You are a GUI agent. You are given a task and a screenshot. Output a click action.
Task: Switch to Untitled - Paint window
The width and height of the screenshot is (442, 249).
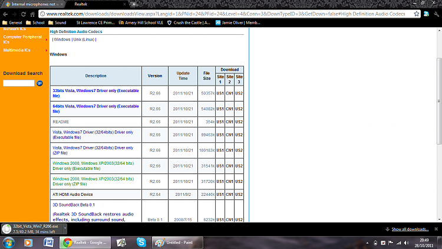click(177, 243)
